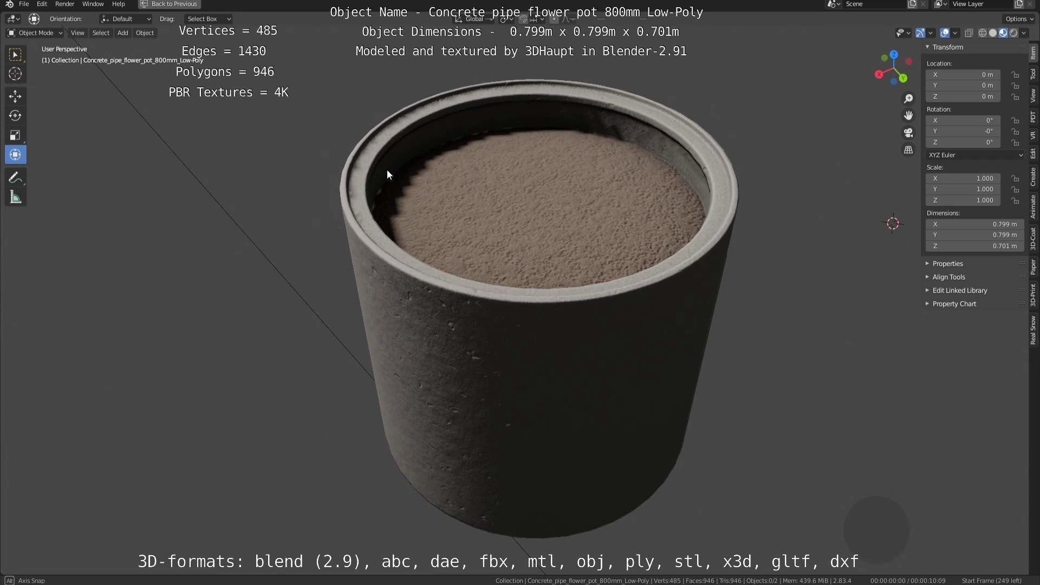Pick the Rotate tool
Viewport: 1040px width, 585px height.
pyautogui.click(x=15, y=116)
